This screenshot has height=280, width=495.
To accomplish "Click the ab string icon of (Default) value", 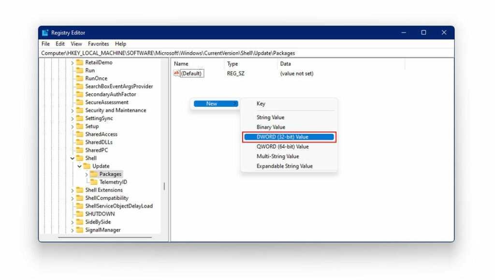I will coord(176,73).
